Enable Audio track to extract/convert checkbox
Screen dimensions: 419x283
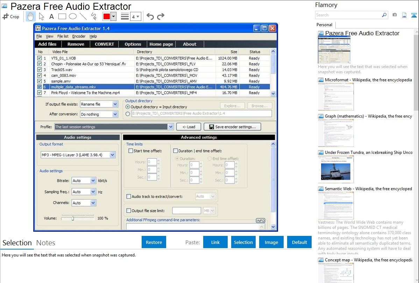[x=128, y=196]
